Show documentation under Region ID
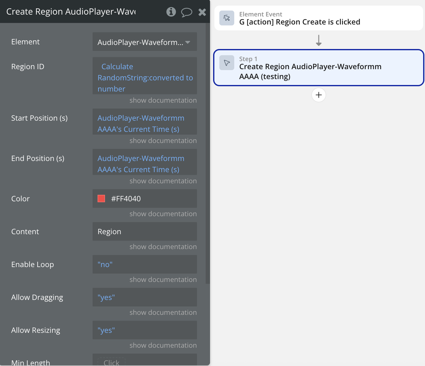 [163, 100]
